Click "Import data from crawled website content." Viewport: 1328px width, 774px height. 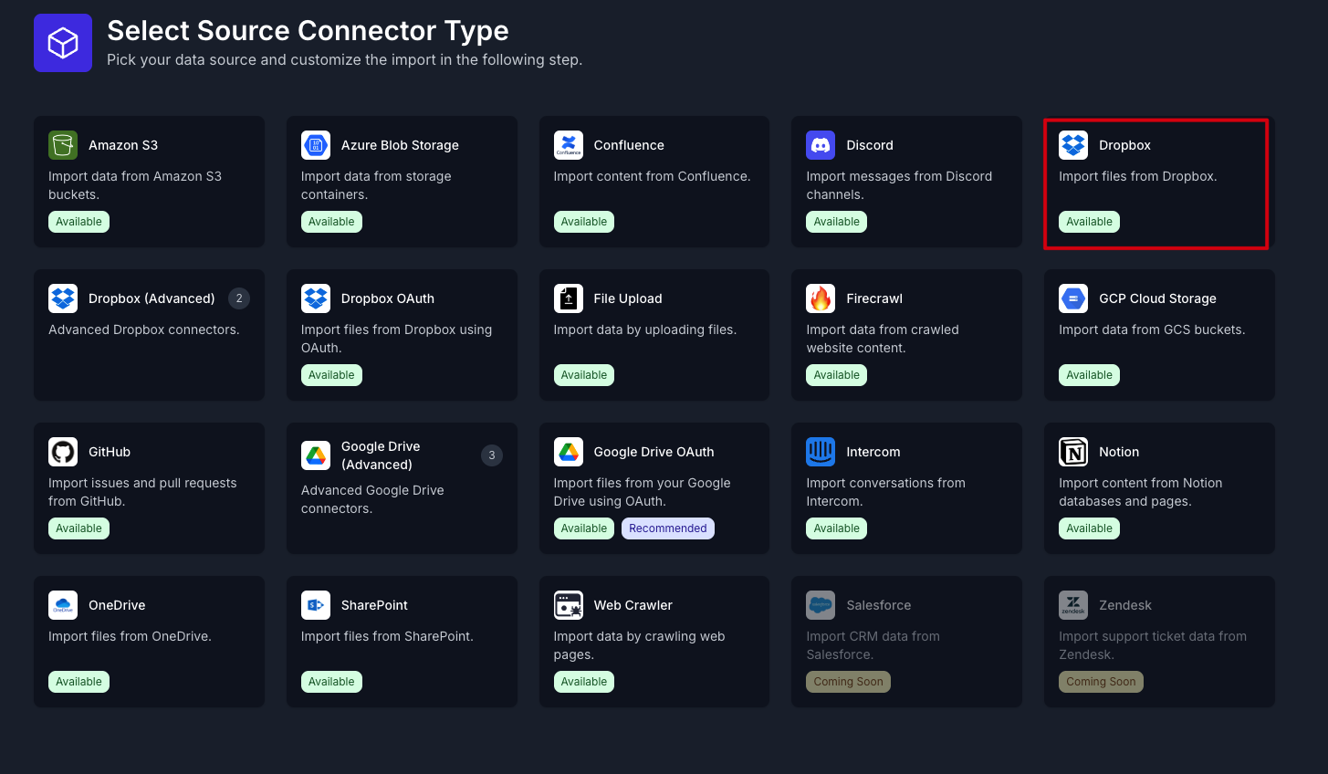883,339
